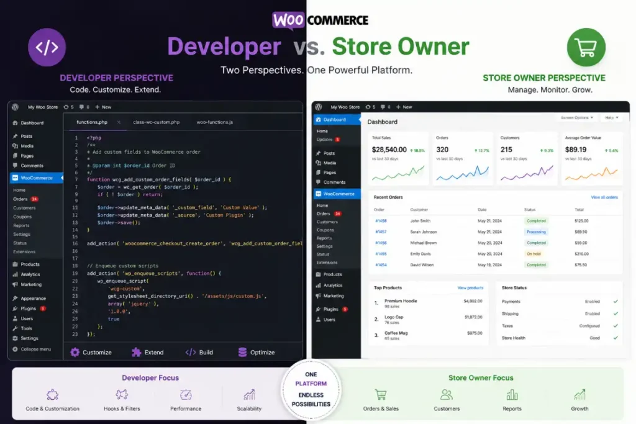Image resolution: width=636 pixels, height=424 pixels.
Task: Click the Average Order Value $89.19 card
Action: click(x=591, y=159)
